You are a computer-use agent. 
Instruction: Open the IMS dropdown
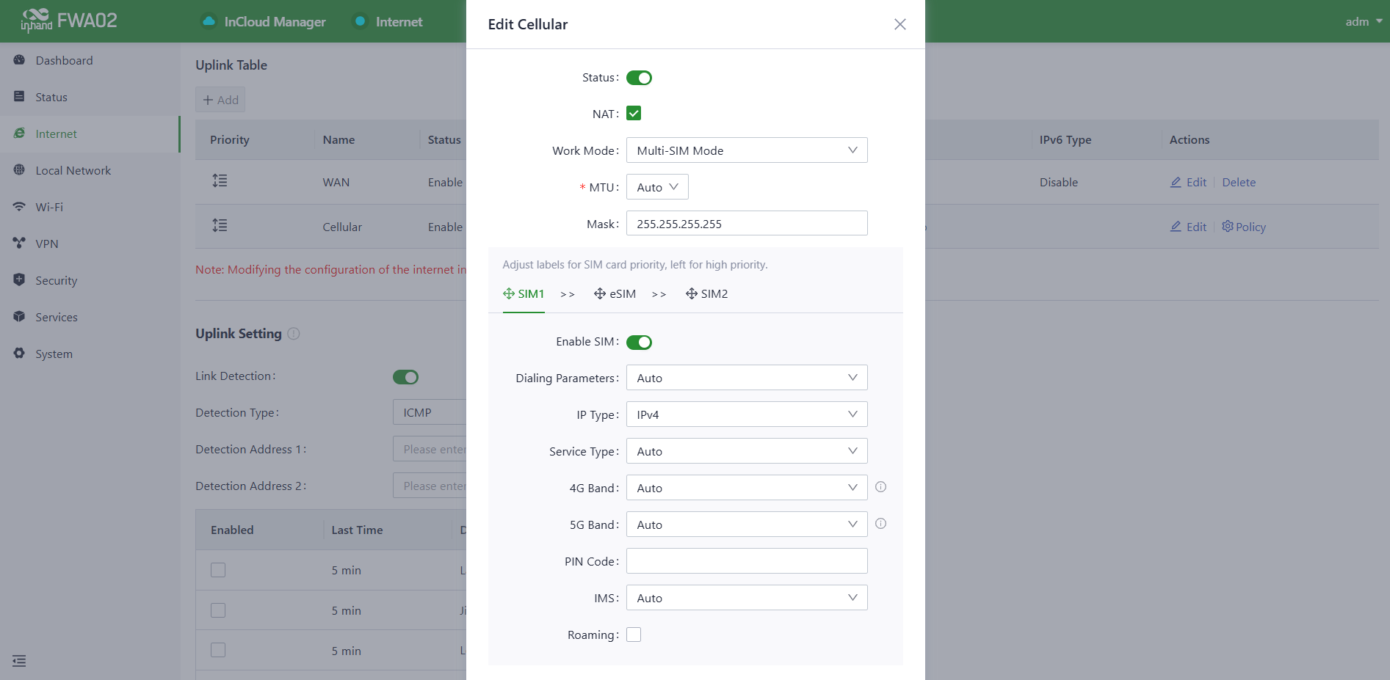coord(747,598)
